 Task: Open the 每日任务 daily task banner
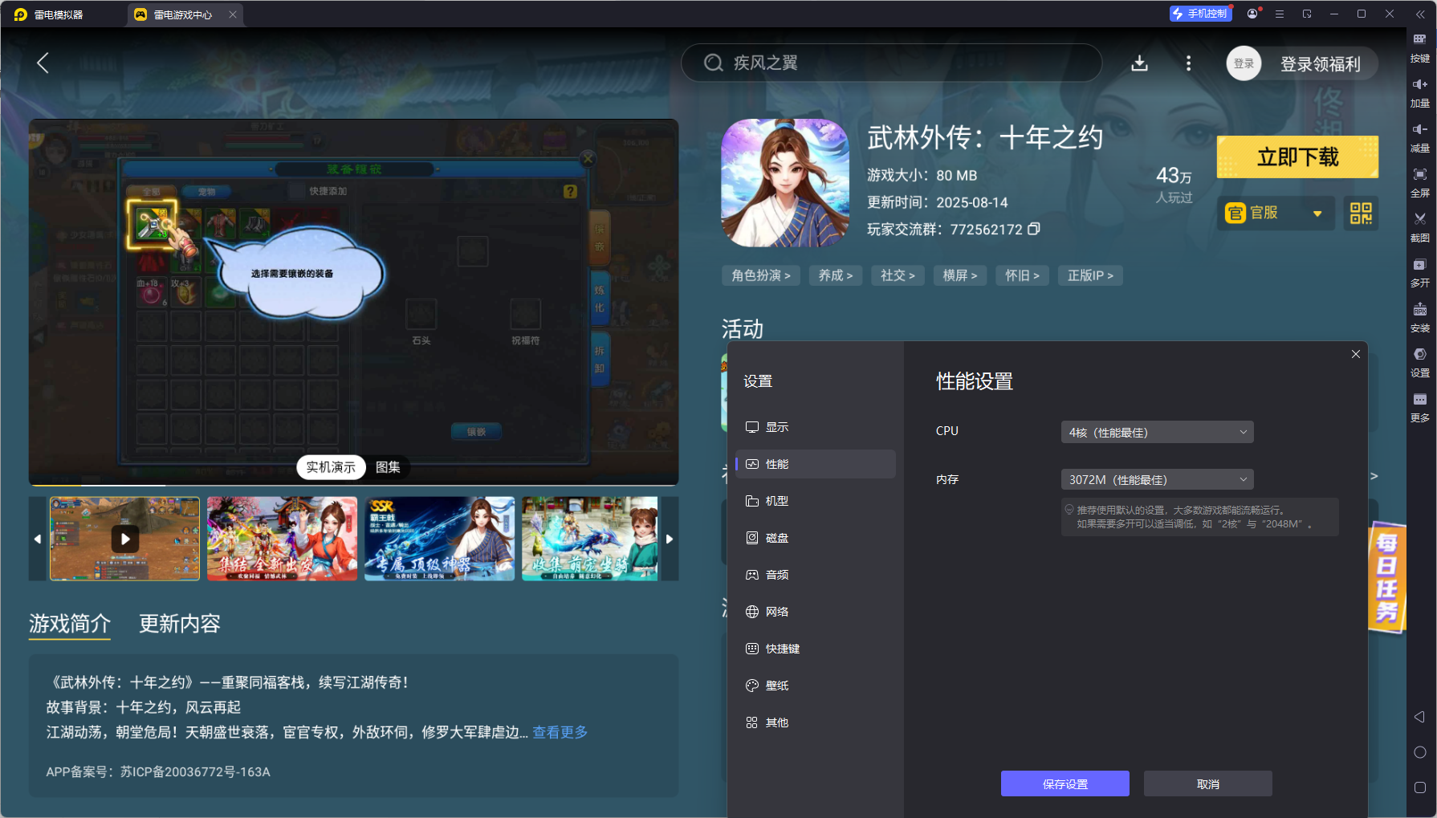[x=1387, y=577]
